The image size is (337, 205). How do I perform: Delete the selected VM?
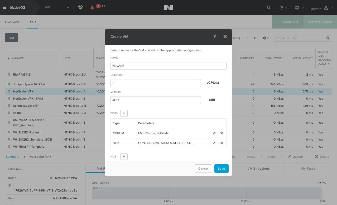[x=322, y=157]
